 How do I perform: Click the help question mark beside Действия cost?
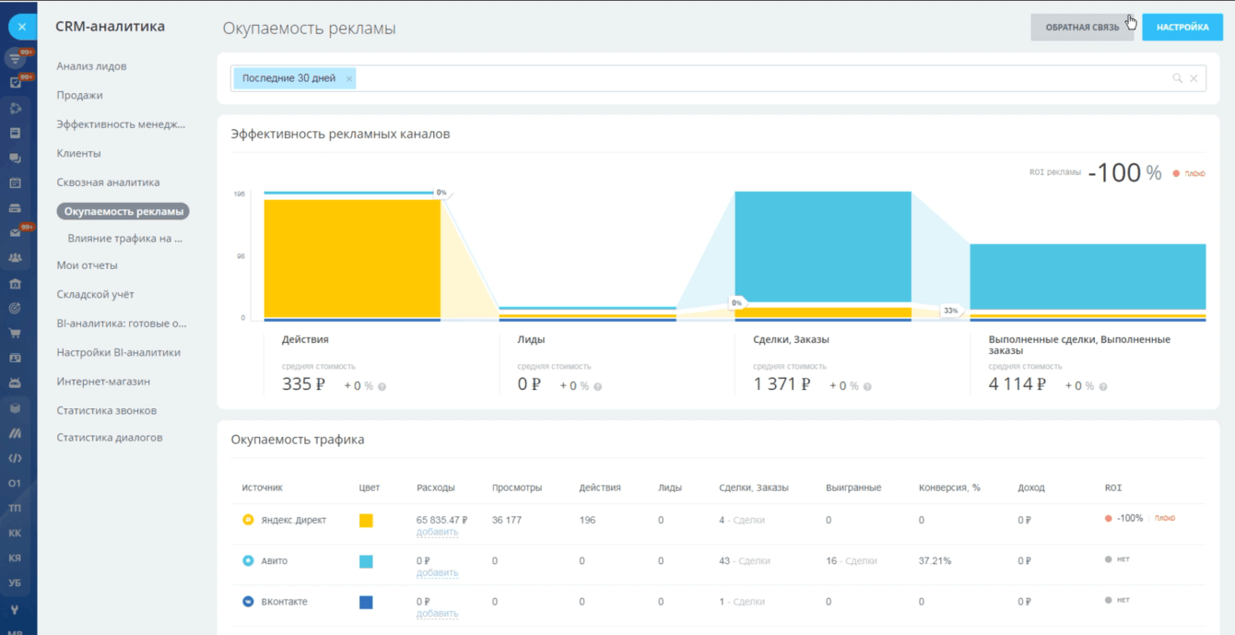point(382,387)
